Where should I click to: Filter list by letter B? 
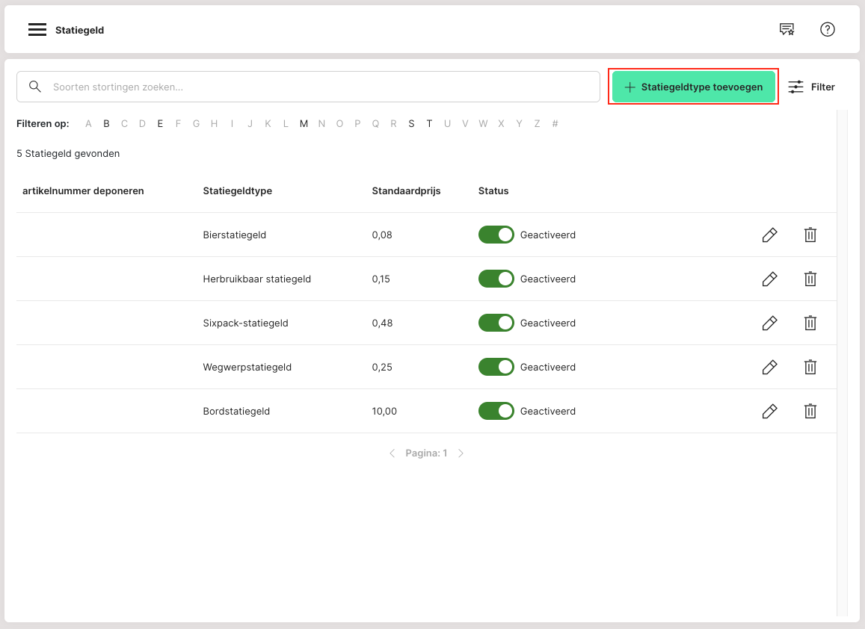coord(106,124)
